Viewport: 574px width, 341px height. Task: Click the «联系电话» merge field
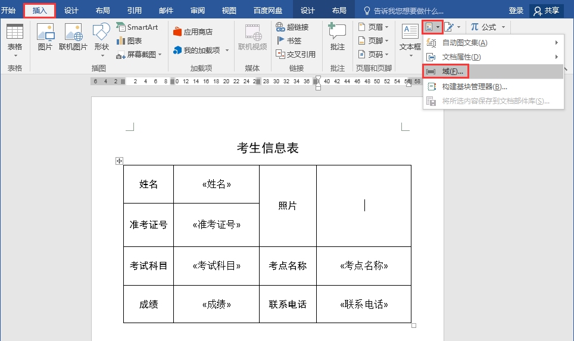click(x=364, y=305)
